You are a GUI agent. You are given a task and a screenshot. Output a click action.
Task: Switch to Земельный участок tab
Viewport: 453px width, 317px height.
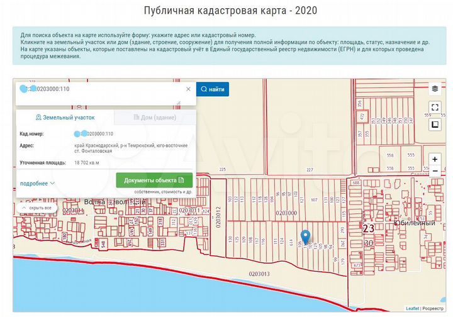pos(65,118)
